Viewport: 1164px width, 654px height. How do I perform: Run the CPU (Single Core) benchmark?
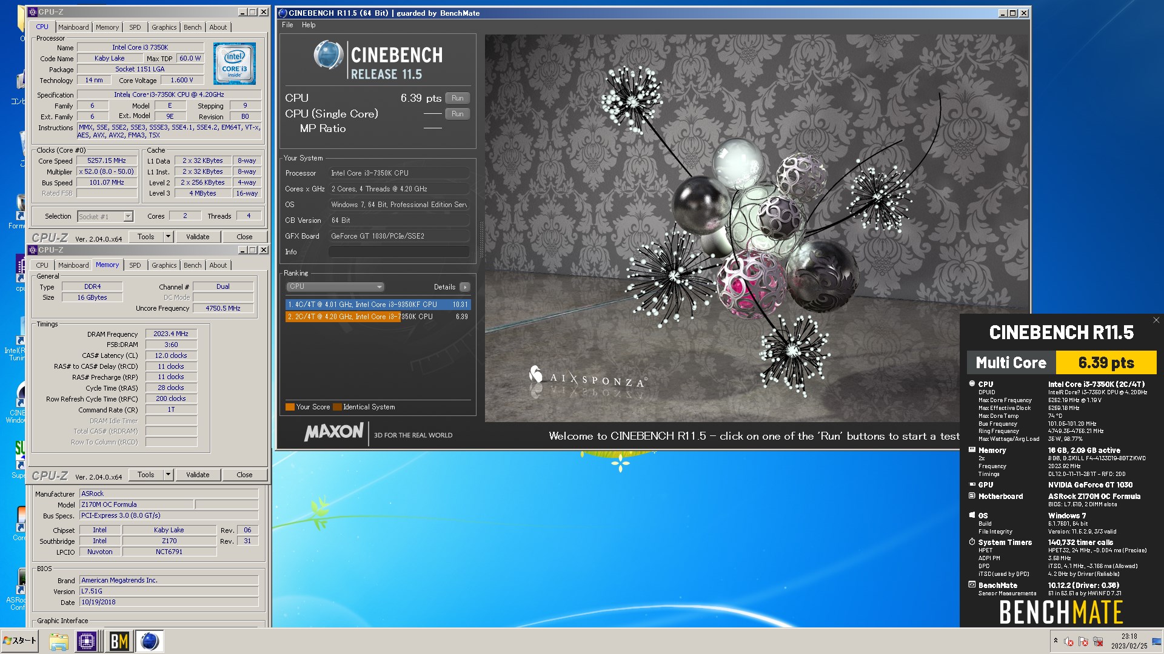(458, 114)
